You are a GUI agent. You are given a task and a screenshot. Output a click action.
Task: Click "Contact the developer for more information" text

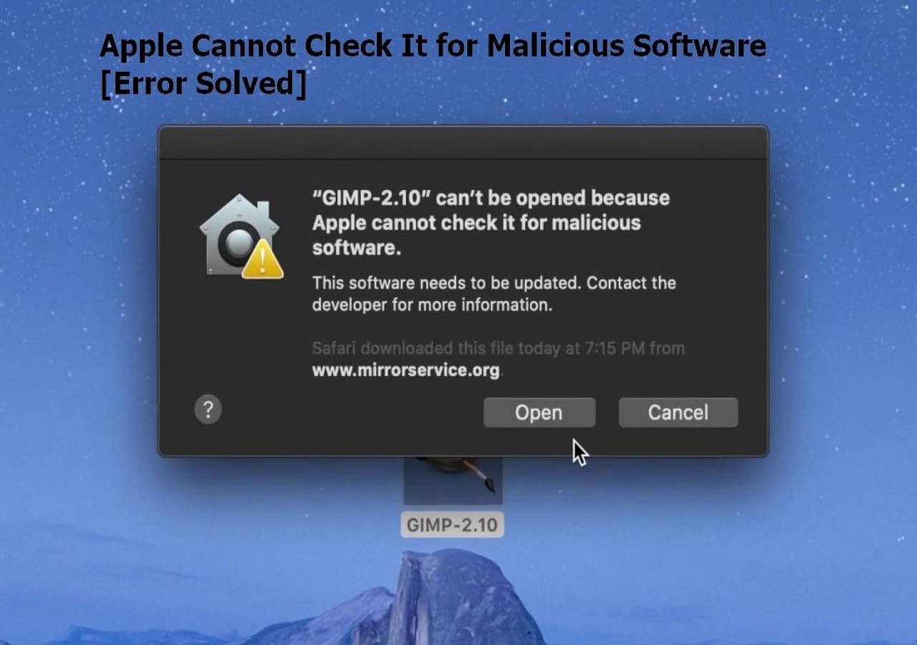click(x=494, y=294)
